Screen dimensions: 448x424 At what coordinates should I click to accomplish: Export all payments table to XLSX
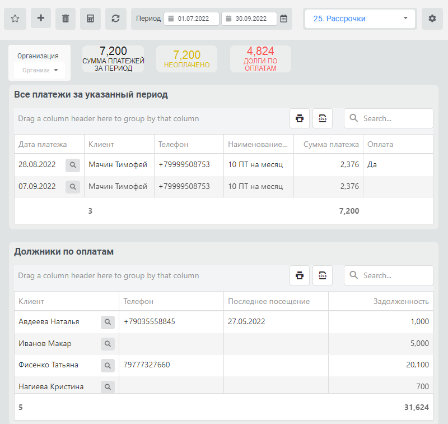[x=323, y=118]
